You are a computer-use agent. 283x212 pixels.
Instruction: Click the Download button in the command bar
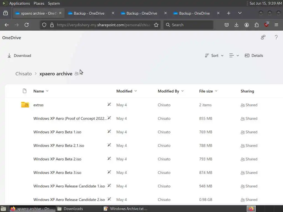pyautogui.click(x=19, y=55)
